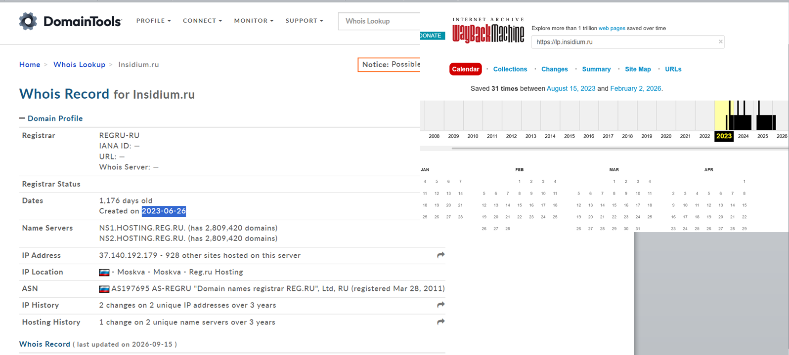Select year 2023 on the timeline
The height and width of the screenshot is (355, 789).
[724, 136]
